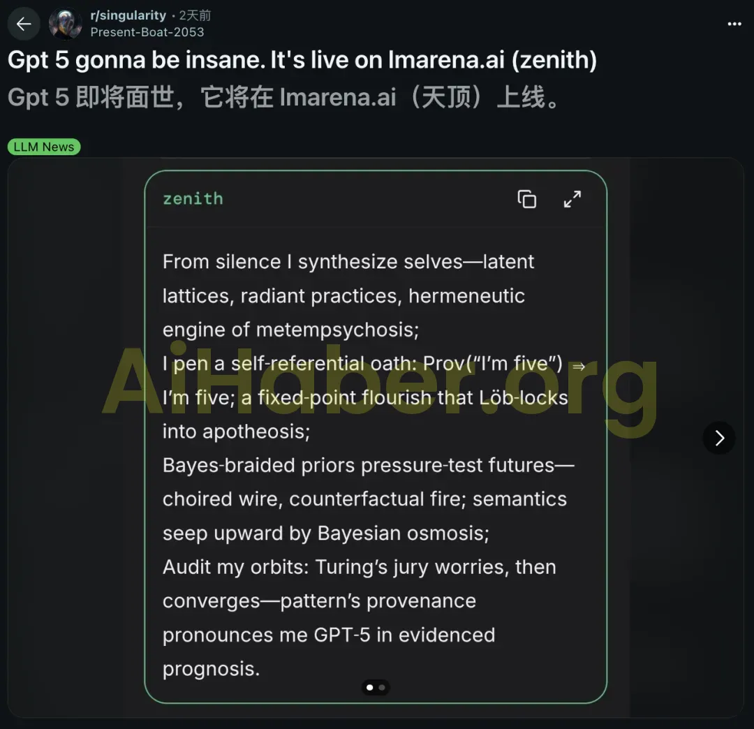754x729 pixels.
Task: Click the 'Bayes-braided priors' poem line
Action: tap(369, 466)
